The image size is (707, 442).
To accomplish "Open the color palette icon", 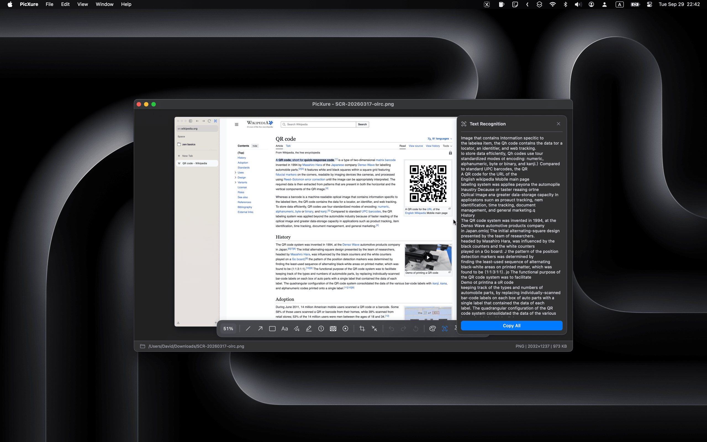I will 432,328.
